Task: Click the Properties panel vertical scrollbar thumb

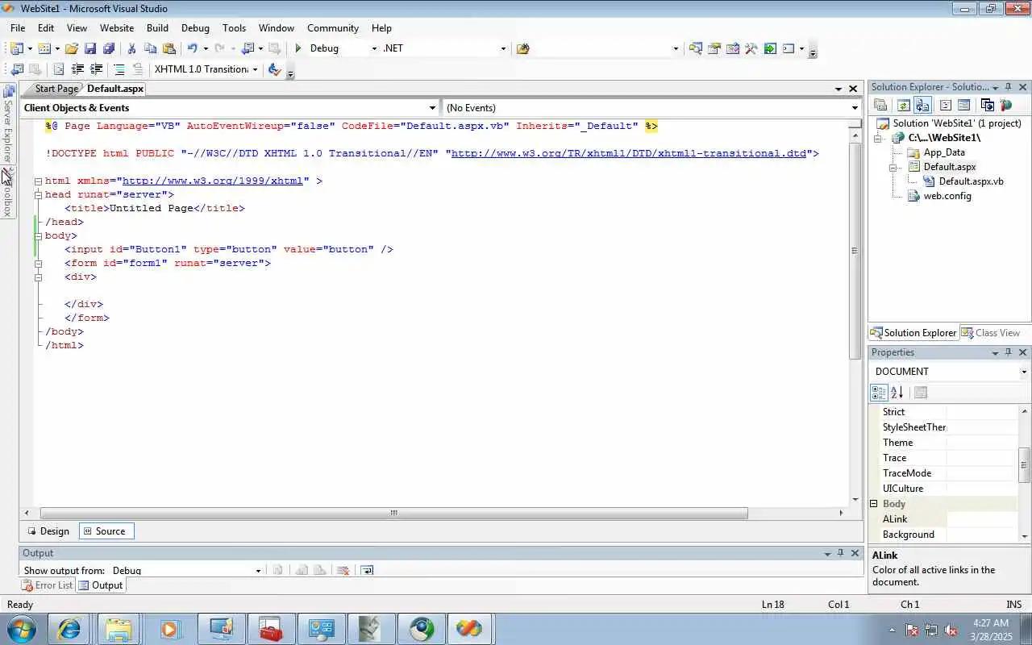Action: 1025,464
